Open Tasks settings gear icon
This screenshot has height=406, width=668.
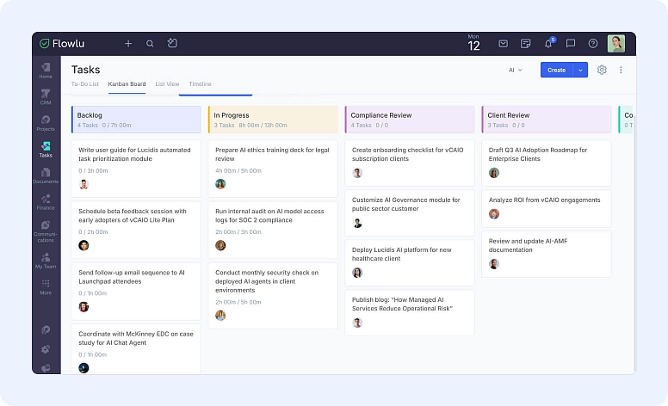click(x=602, y=70)
